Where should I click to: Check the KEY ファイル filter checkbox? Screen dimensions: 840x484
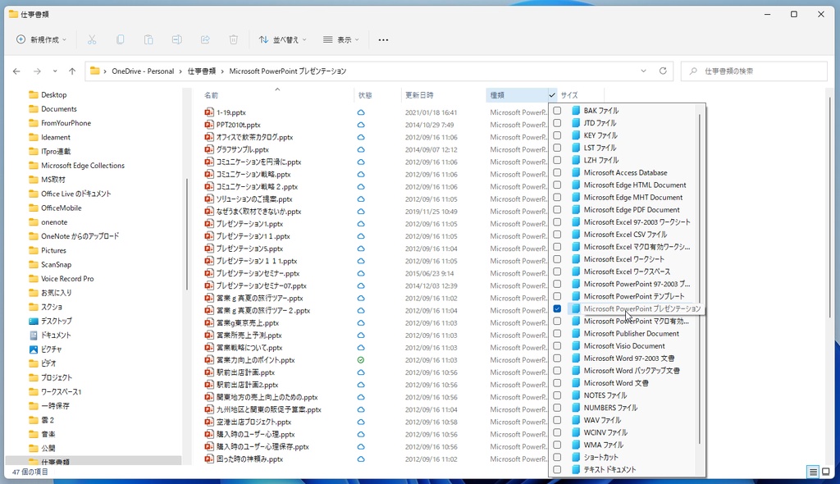[x=557, y=135]
